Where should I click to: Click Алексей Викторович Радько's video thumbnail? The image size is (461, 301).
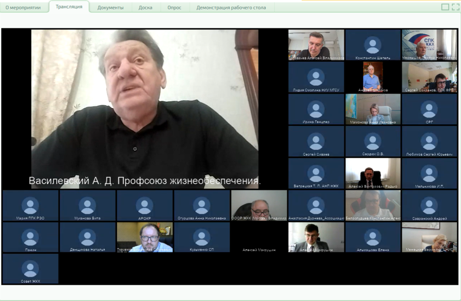tap(372, 172)
